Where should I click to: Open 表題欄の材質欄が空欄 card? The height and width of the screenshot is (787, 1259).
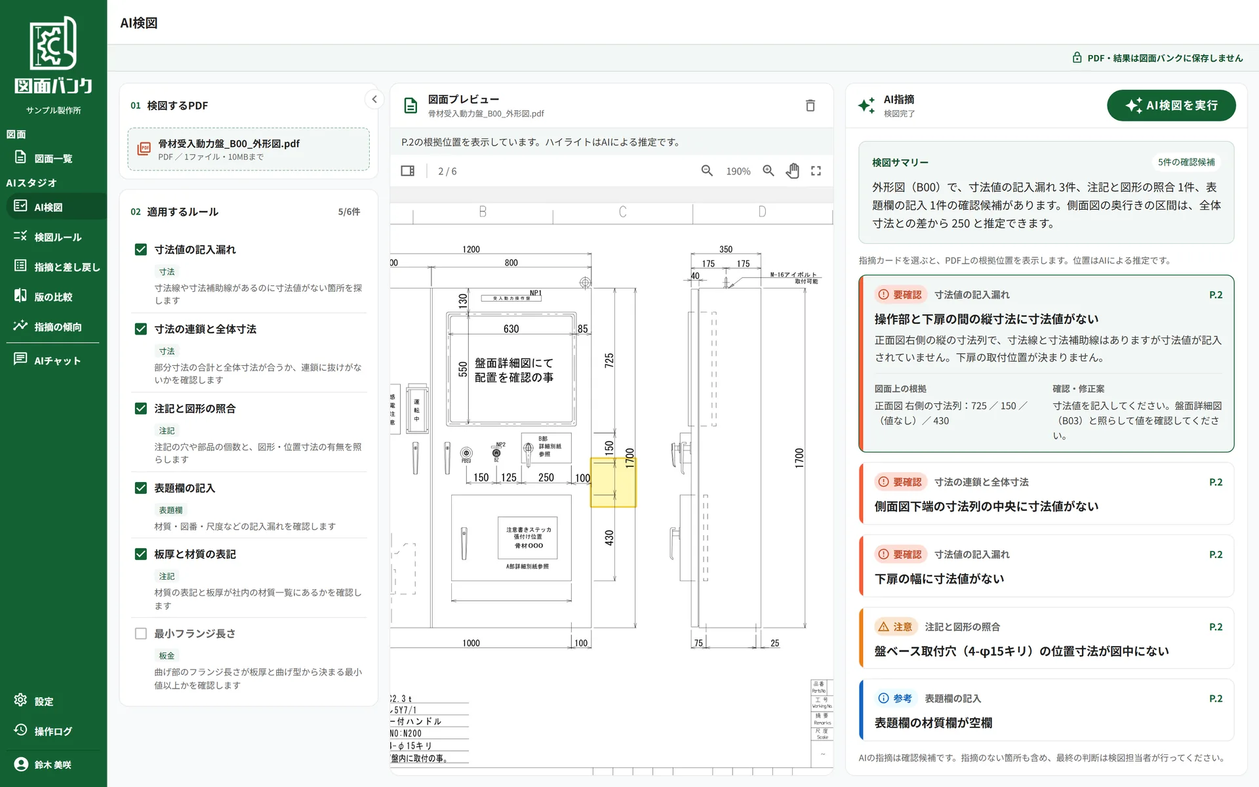[1046, 710]
